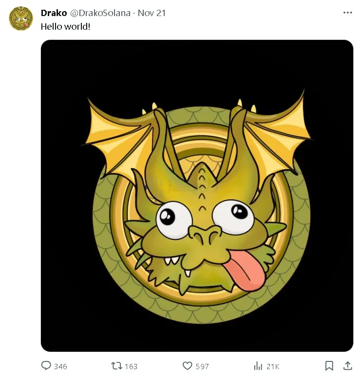Open the Drako display name link
The image size is (363, 377).
(54, 13)
